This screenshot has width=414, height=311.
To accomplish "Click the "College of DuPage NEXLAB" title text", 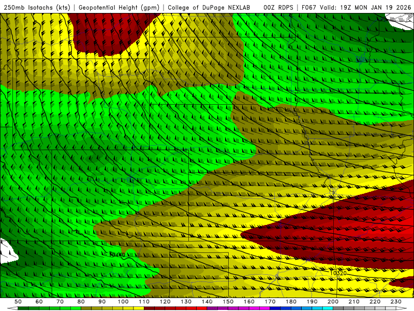I will tap(209, 8).
